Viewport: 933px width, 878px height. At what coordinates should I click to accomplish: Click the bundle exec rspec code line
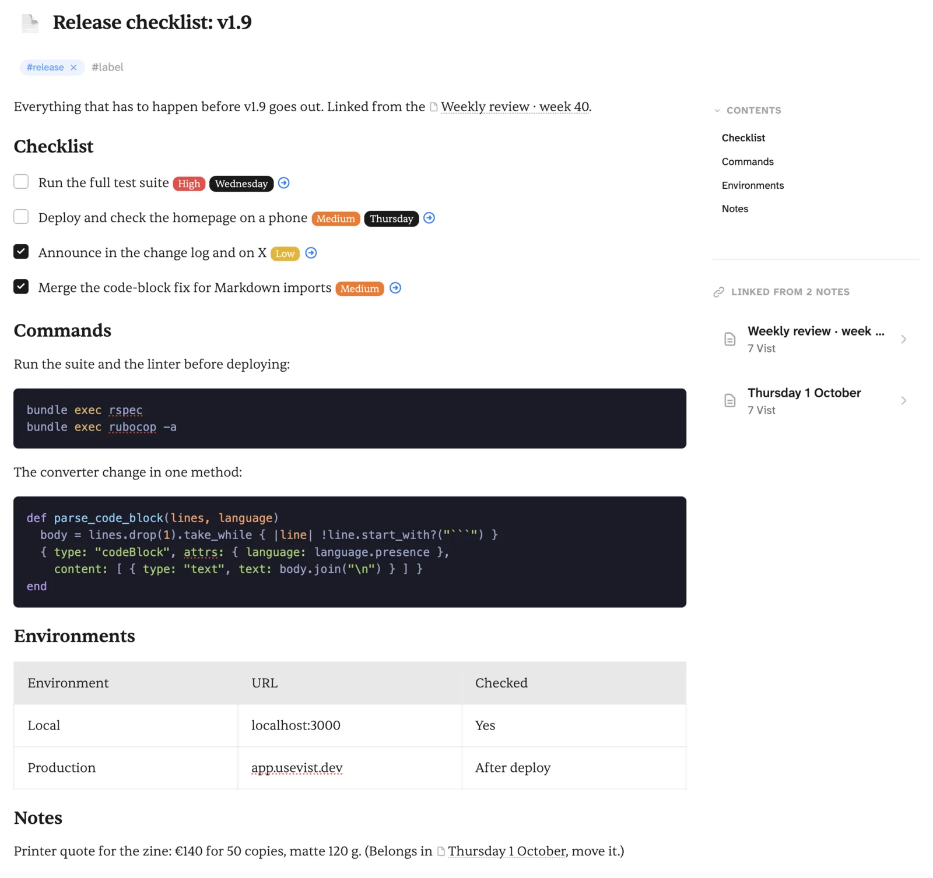(85, 410)
